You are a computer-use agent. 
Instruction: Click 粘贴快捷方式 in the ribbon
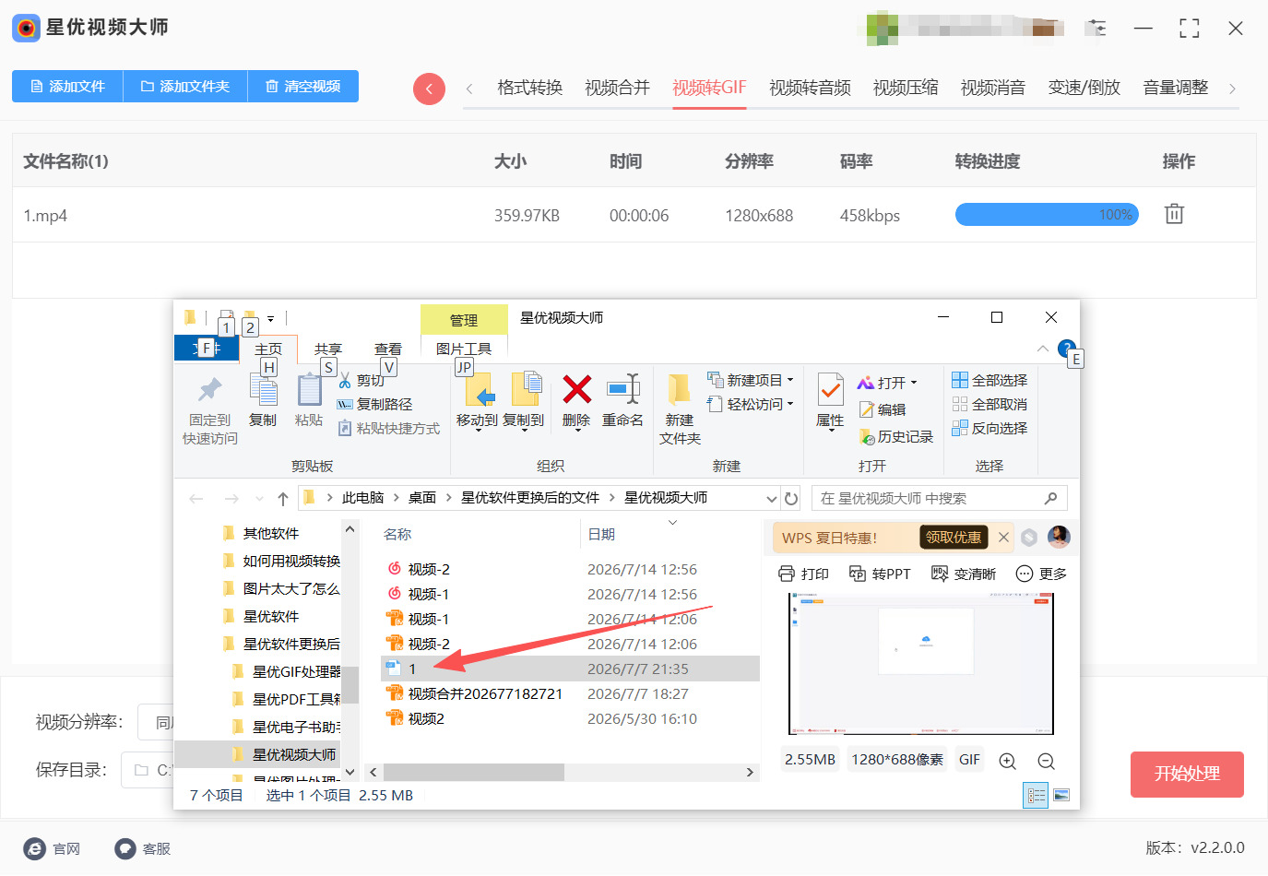(x=389, y=428)
